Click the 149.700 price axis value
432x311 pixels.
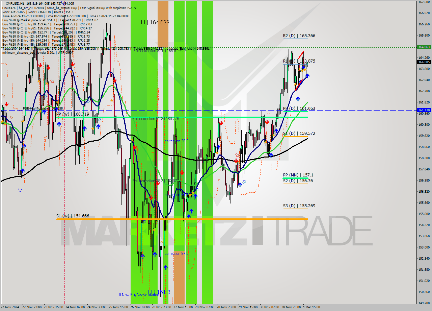coord(424,303)
